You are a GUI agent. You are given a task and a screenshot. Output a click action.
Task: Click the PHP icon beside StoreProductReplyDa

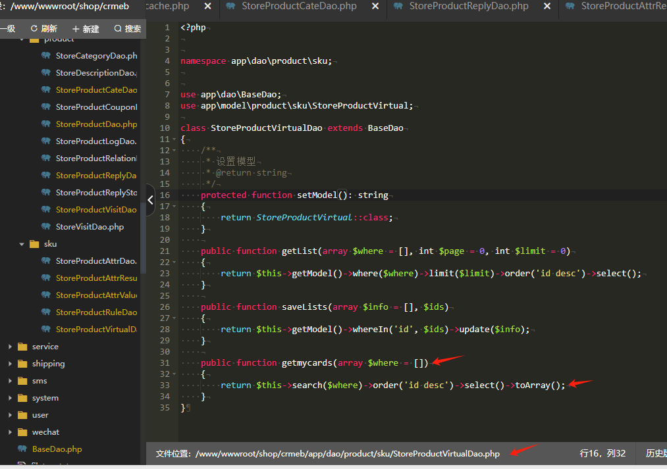point(46,175)
